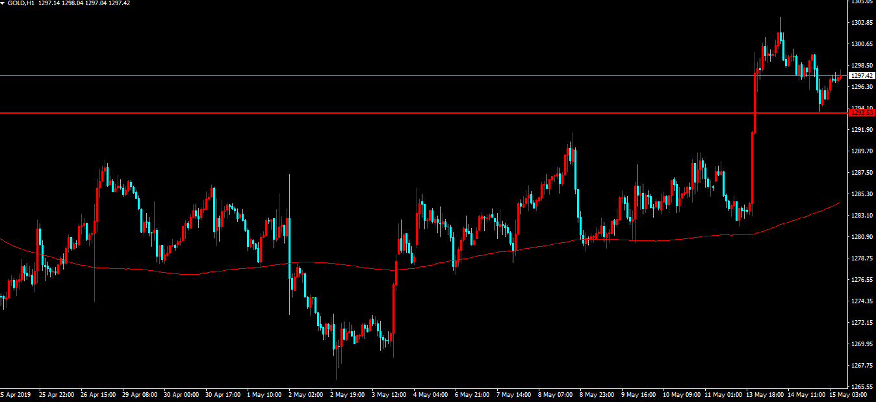
Task: Click the red 1293.53 price tag
Action: (862, 113)
